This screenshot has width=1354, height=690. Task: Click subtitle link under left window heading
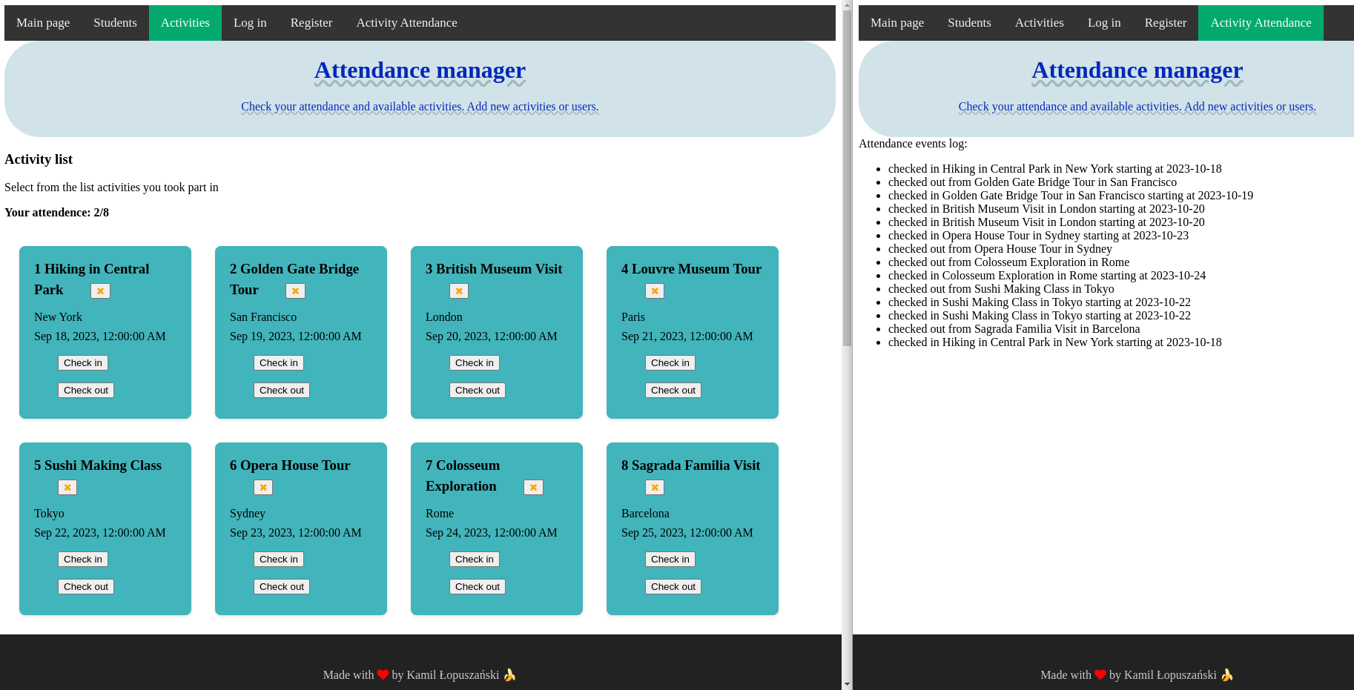point(420,107)
